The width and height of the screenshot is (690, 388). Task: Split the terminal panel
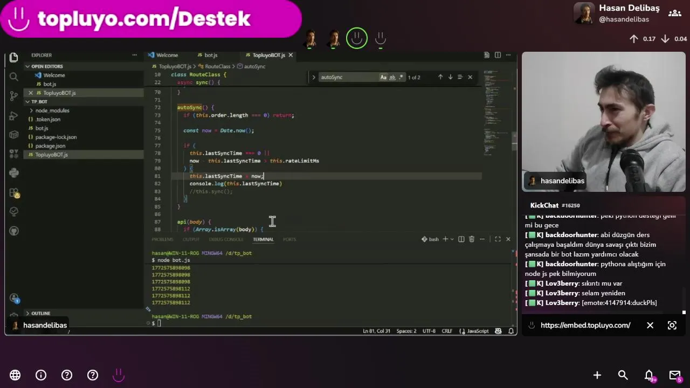(x=461, y=239)
